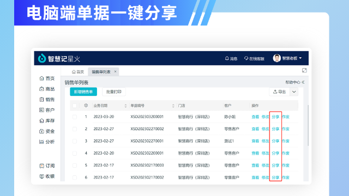The height and width of the screenshot is (196, 349).
Task: Open 收银 in the sidebar
Action: tap(47, 176)
